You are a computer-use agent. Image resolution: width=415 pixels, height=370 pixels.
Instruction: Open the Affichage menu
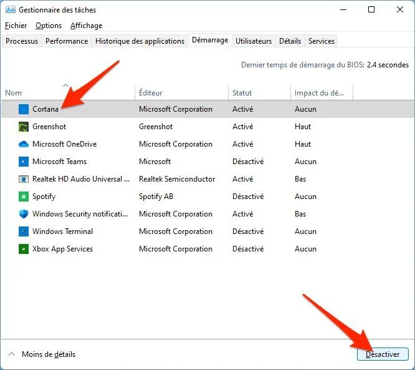[86, 26]
